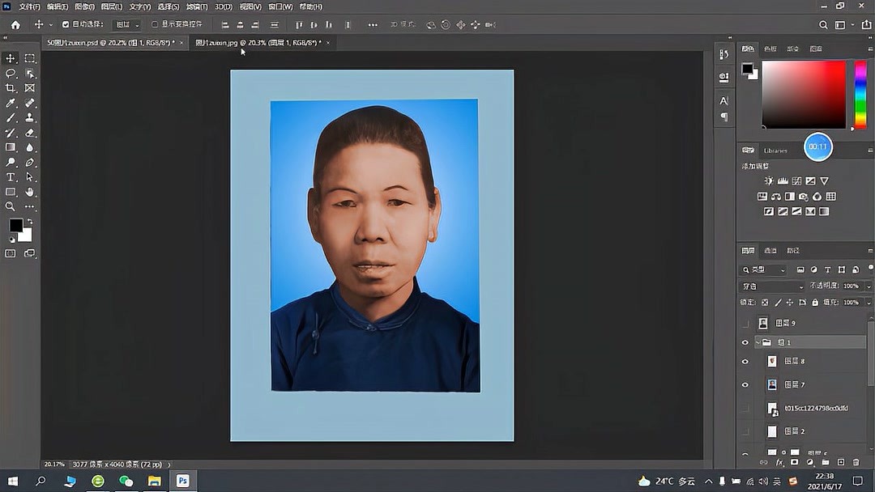The image size is (875, 492).
Task: Select the Move tool
Action: coord(11,58)
